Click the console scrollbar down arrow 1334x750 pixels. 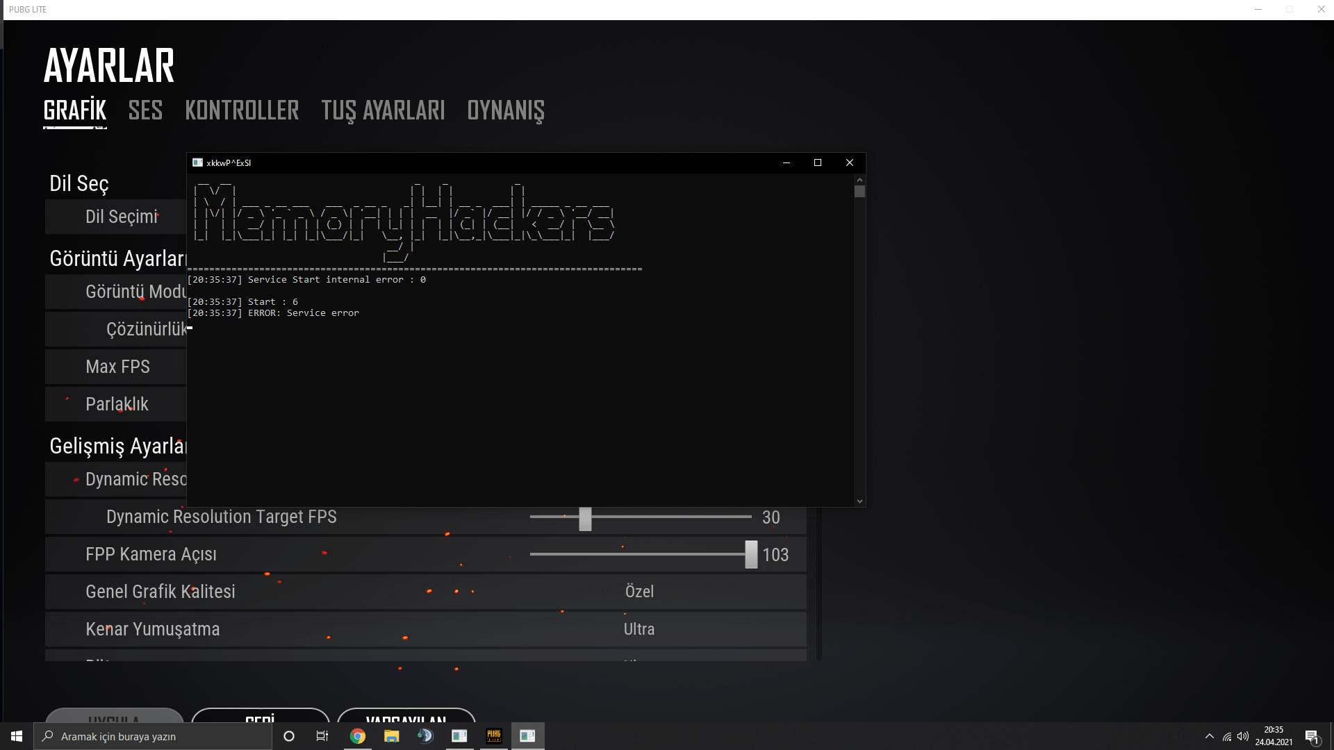tap(859, 501)
